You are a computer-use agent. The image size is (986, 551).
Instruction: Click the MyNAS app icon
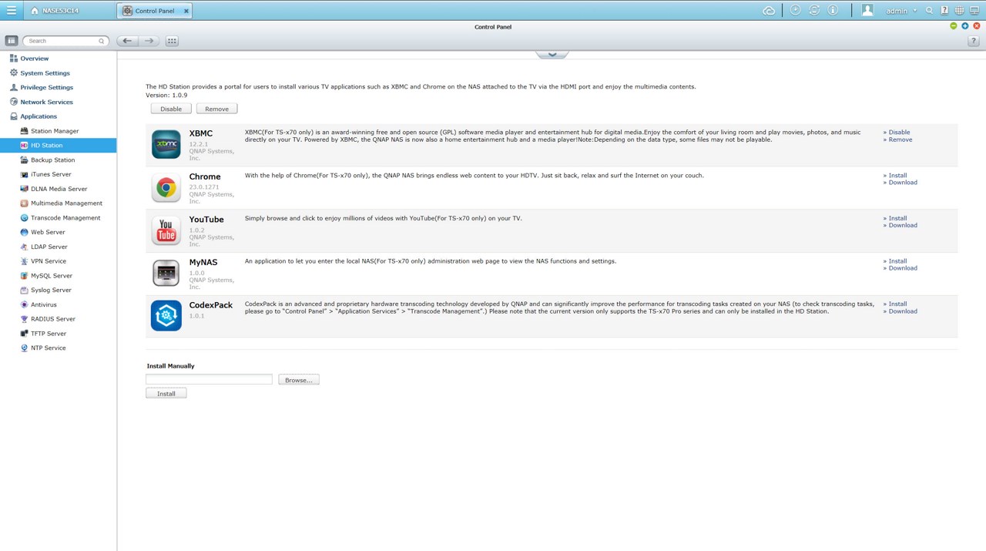pyautogui.click(x=166, y=273)
